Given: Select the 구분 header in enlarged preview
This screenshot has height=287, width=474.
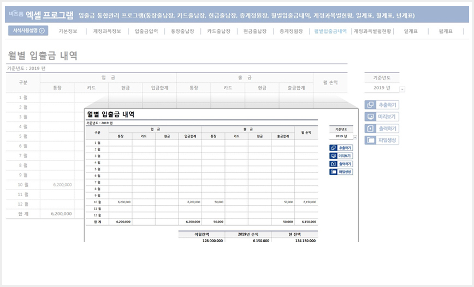Looking at the screenshot, I should (x=97, y=133).
